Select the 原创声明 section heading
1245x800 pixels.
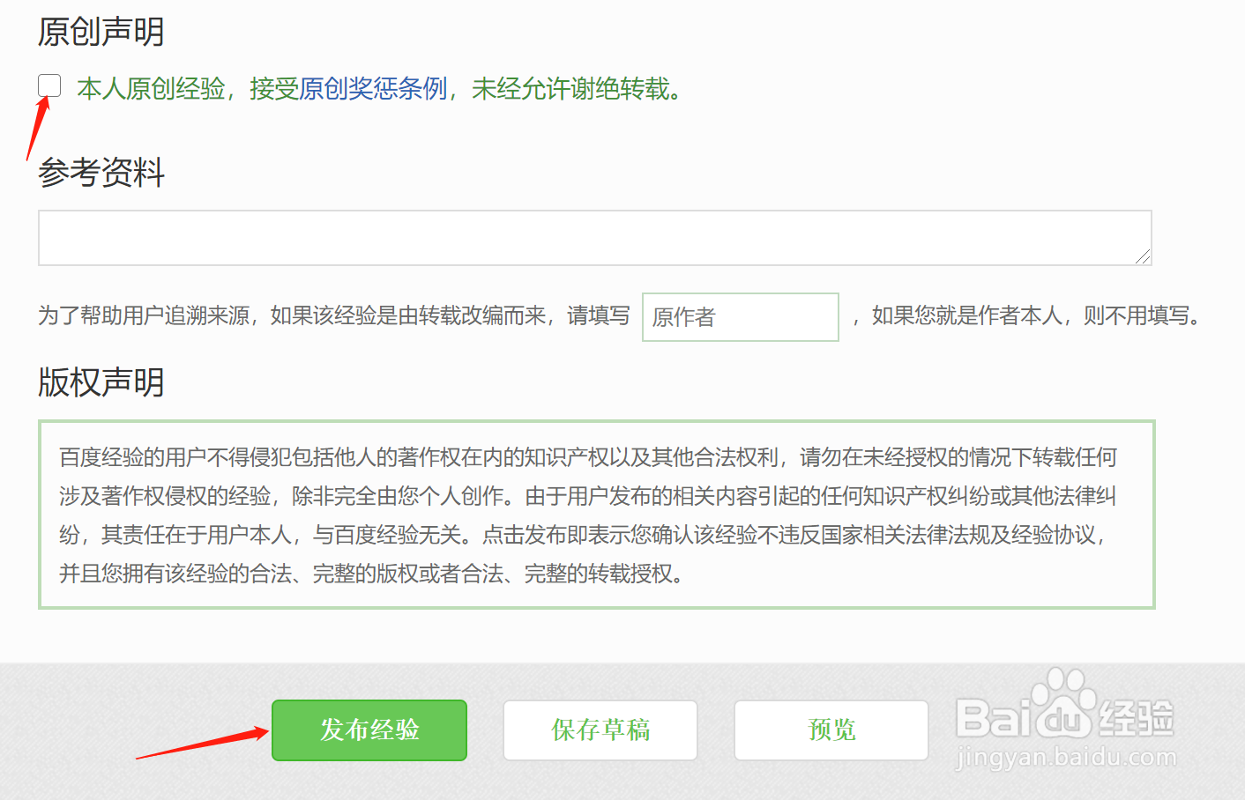(x=101, y=31)
